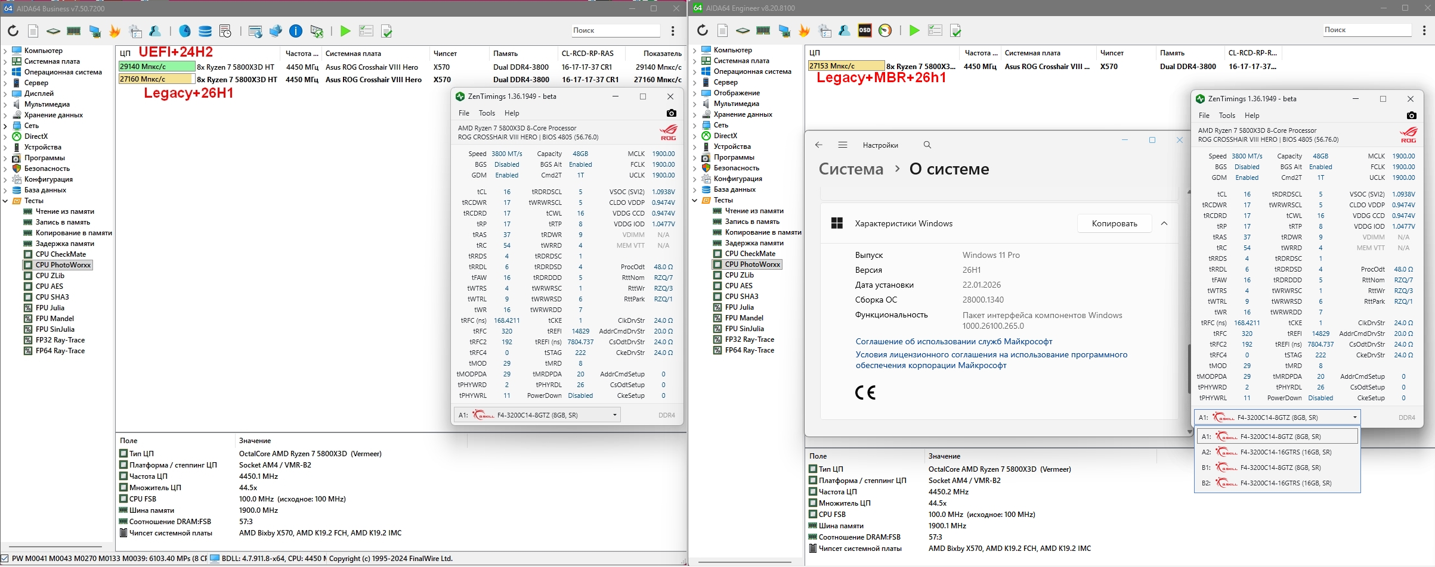The height and width of the screenshot is (567, 1435).
Task: Focus the Поиск search field in AIDA64 Business
Action: [x=615, y=30]
